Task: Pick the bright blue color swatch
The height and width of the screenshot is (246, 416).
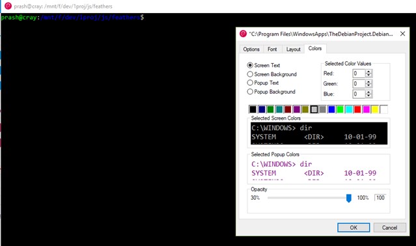Action: (x=331, y=109)
